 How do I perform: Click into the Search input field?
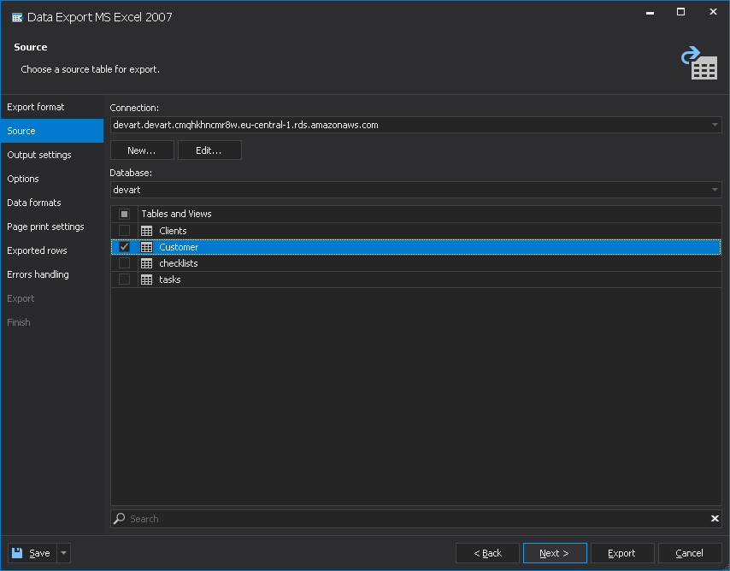(x=416, y=519)
